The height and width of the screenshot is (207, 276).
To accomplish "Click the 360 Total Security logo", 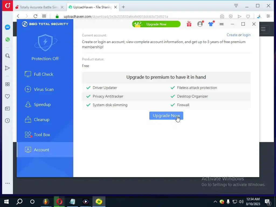I will click(x=45, y=24).
